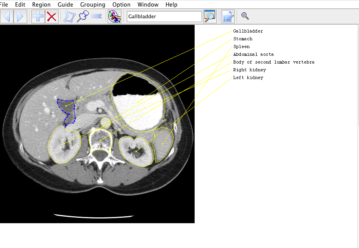Select the pushpin marker tool
This screenshot has height=248, width=359.
(83, 17)
